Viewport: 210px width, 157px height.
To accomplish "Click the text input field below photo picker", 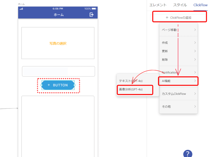I will [58, 71].
